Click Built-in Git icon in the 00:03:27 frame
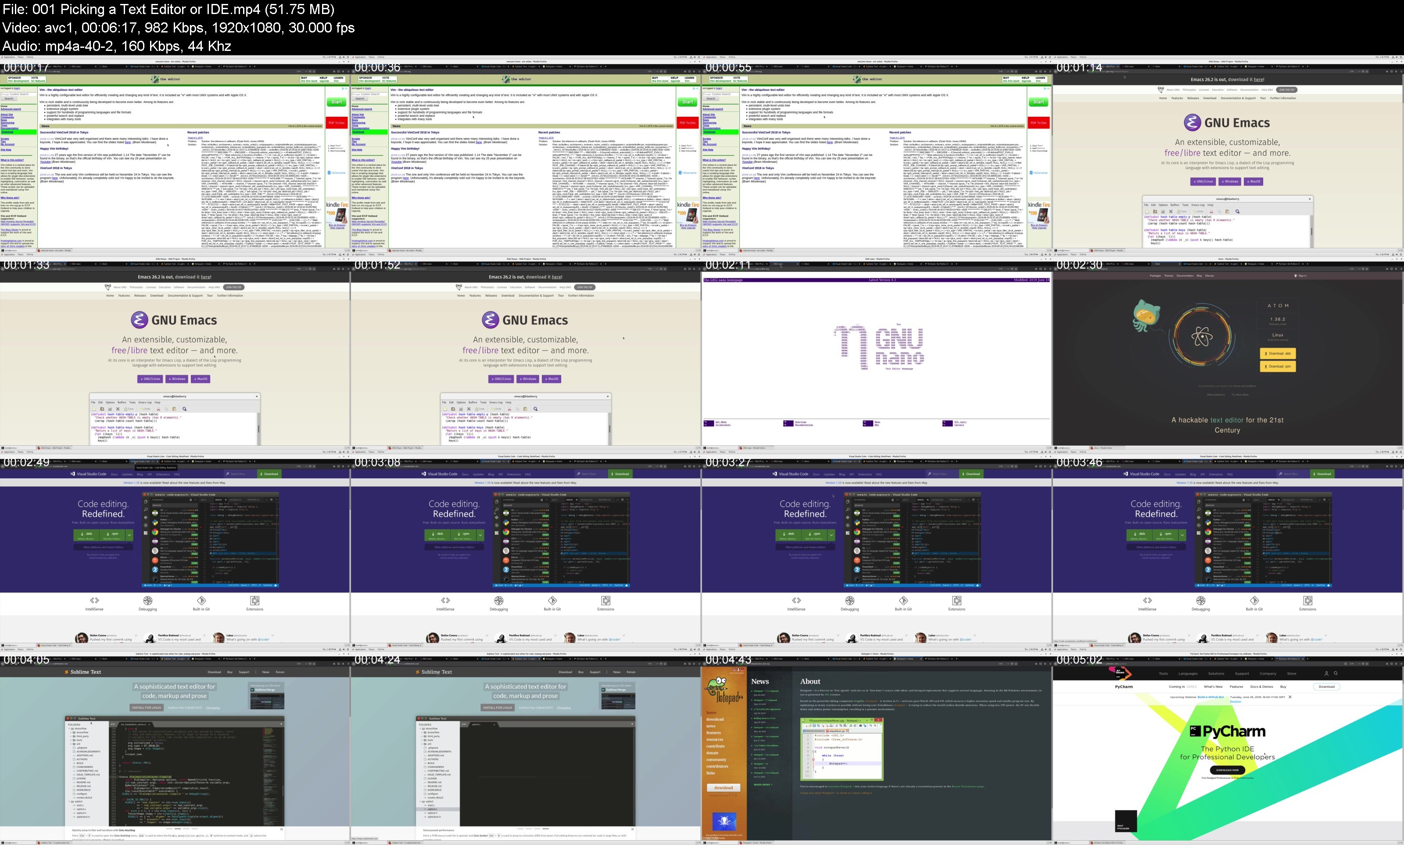Viewport: 1404px width, 845px height. 903,600
